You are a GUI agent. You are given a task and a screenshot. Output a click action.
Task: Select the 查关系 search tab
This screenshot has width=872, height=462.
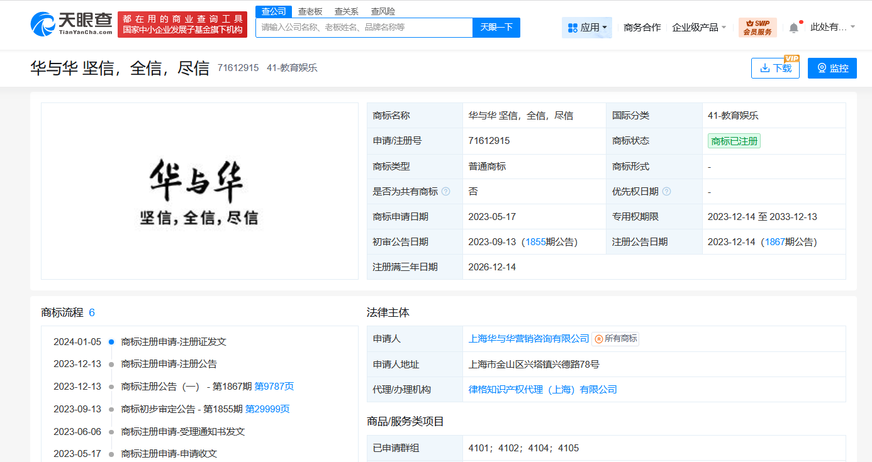click(x=347, y=11)
